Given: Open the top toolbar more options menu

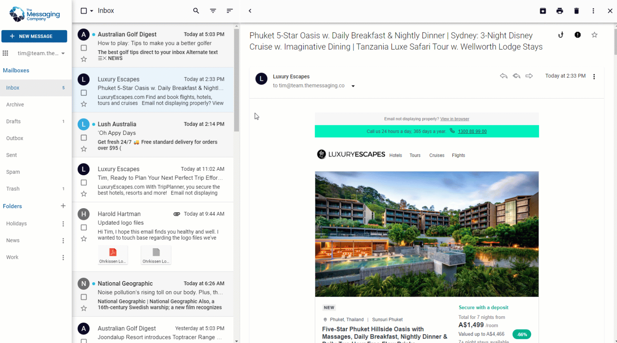Looking at the screenshot, I should click(x=593, y=11).
